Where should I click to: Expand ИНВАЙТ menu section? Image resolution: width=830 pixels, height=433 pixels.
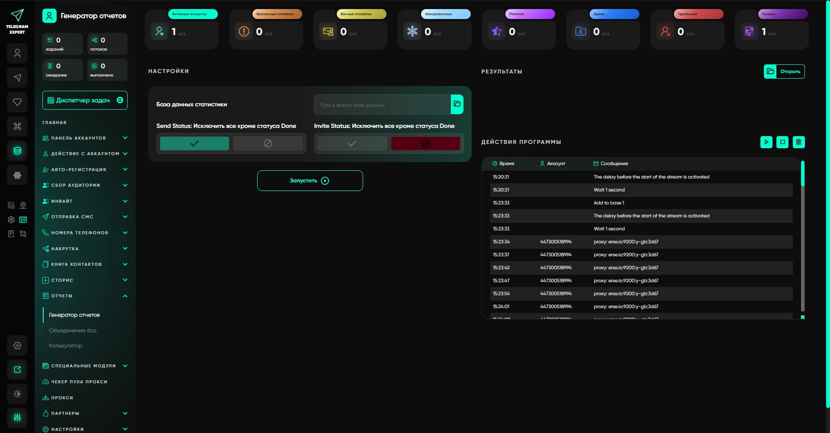coord(85,201)
